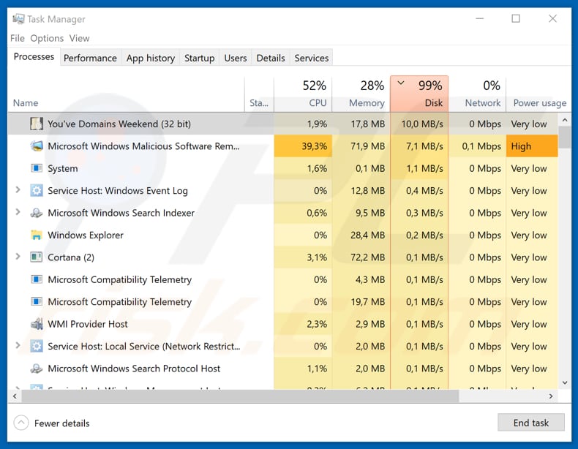Click the 0,1 Mbps network value

point(481,146)
